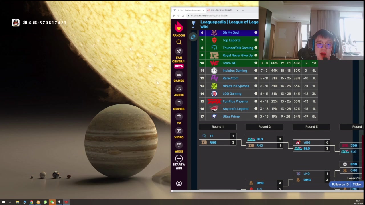
Task: Open a new browser tab
Action: (243, 10)
